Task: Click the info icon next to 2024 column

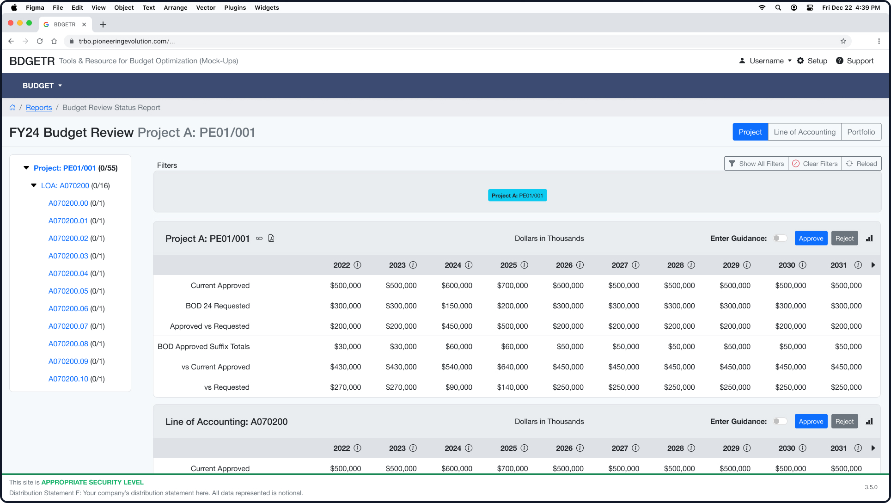Action: (469, 265)
